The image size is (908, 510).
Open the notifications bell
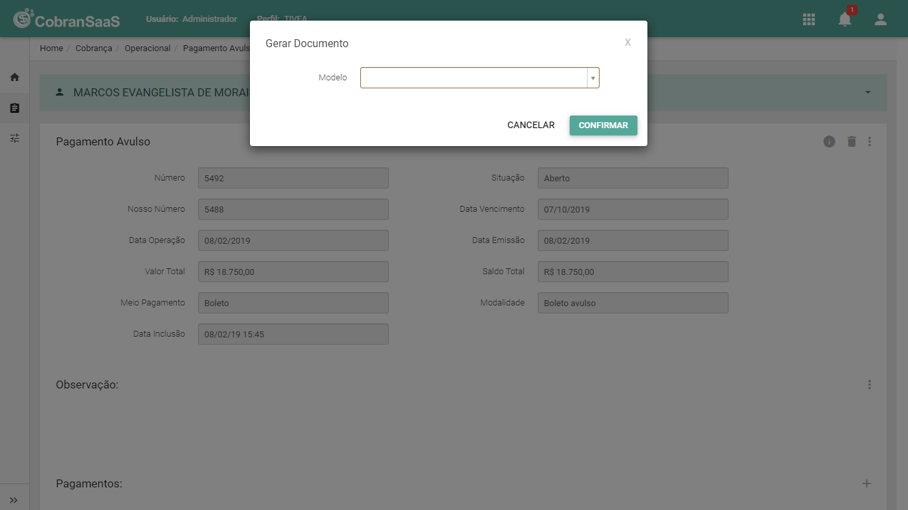(x=845, y=19)
